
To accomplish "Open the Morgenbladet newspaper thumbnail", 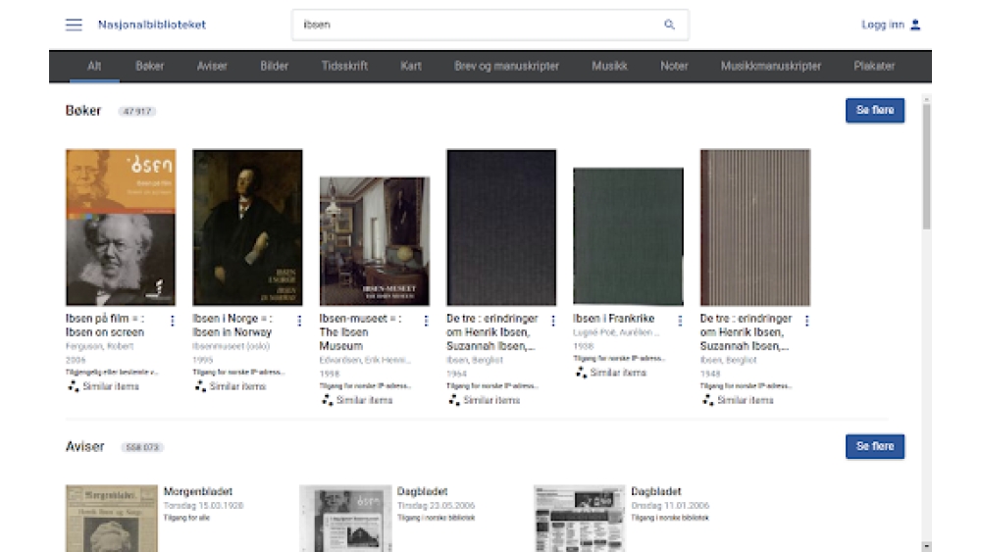I will [111, 518].
